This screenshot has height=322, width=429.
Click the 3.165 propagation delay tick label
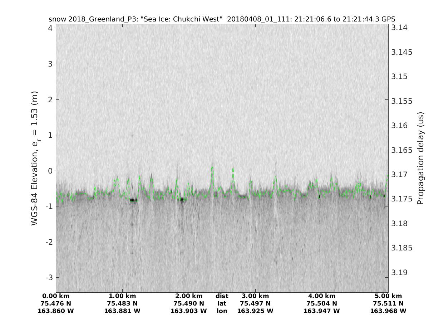[400, 150]
